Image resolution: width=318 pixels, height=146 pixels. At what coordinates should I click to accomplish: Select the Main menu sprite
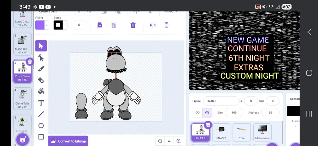[x=263, y=132]
